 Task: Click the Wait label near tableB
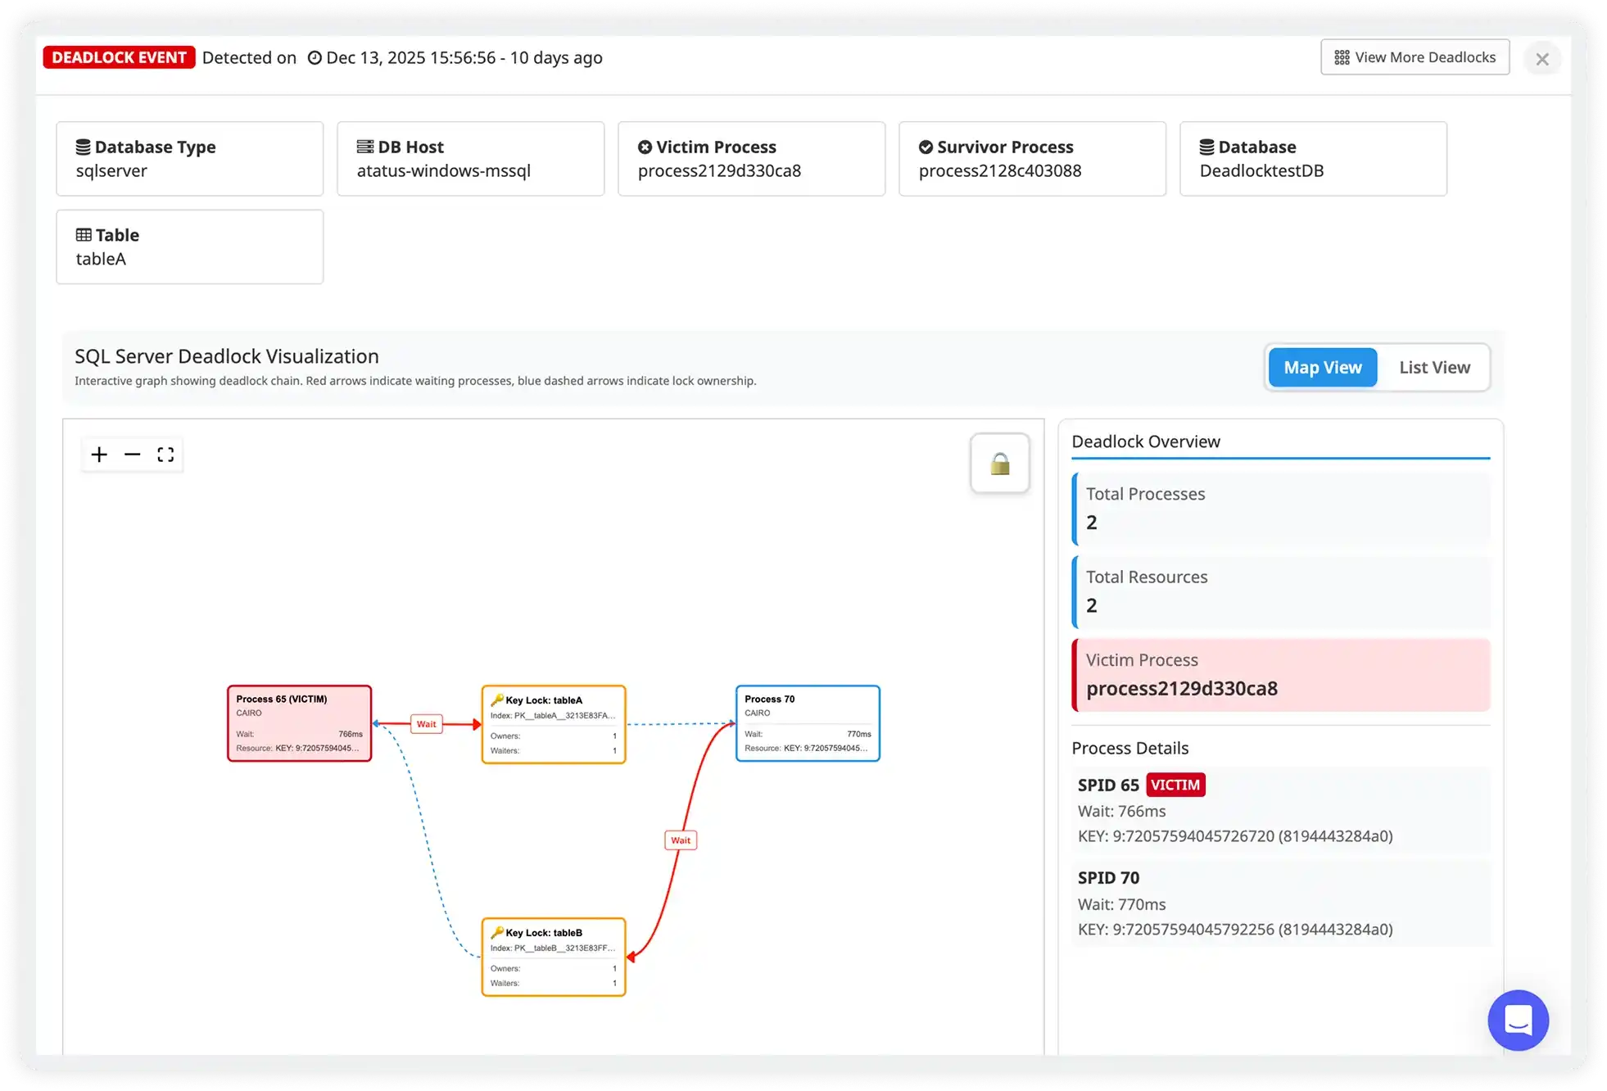[680, 840]
